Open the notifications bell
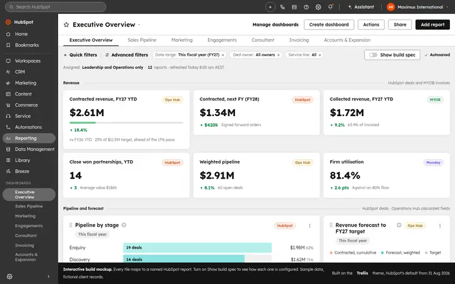The height and width of the screenshot is (284, 455). tap(331, 7)
